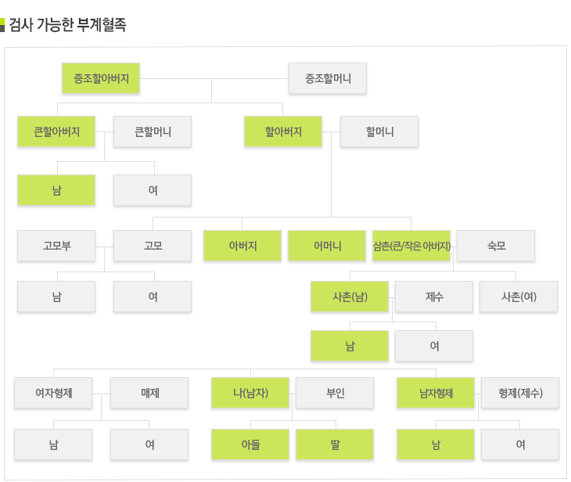Click the 여자형제 box
The height and width of the screenshot is (482, 571).
pos(53,393)
